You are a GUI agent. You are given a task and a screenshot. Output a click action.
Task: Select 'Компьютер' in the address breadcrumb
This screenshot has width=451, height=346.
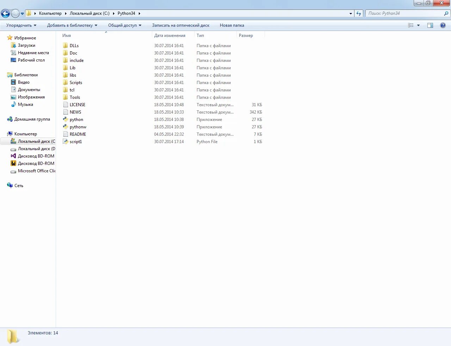50,13
